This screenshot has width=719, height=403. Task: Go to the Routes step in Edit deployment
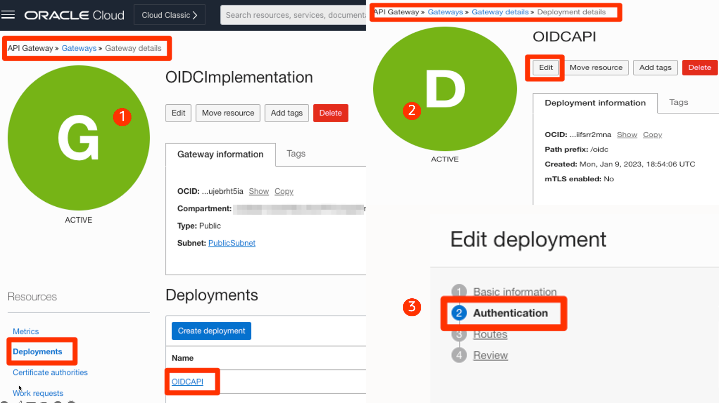pos(490,334)
